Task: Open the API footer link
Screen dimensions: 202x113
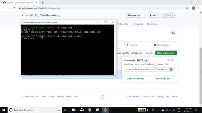Action: [152, 97]
